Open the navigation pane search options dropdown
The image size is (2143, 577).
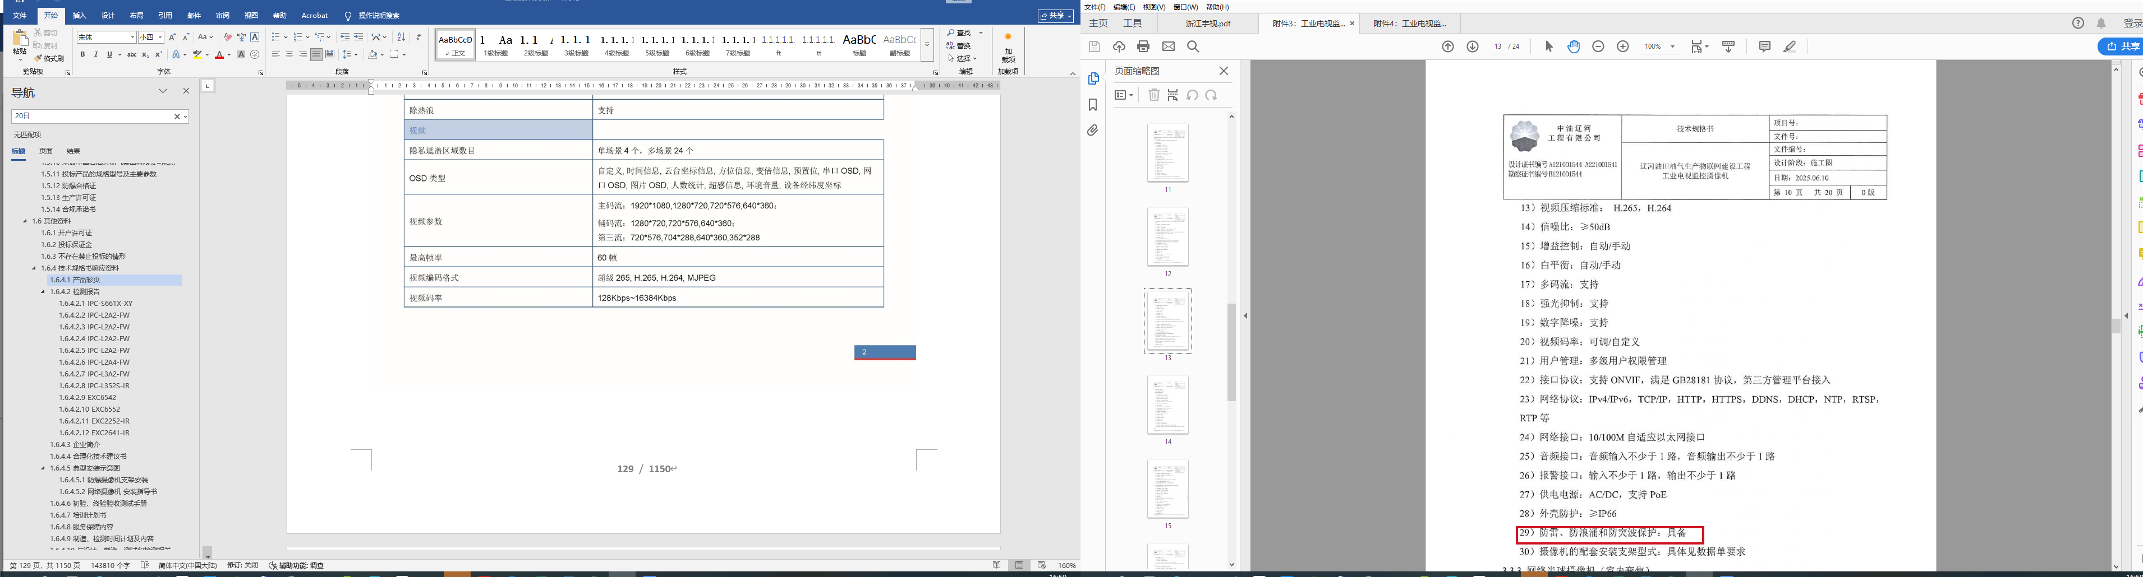pyautogui.click(x=186, y=117)
